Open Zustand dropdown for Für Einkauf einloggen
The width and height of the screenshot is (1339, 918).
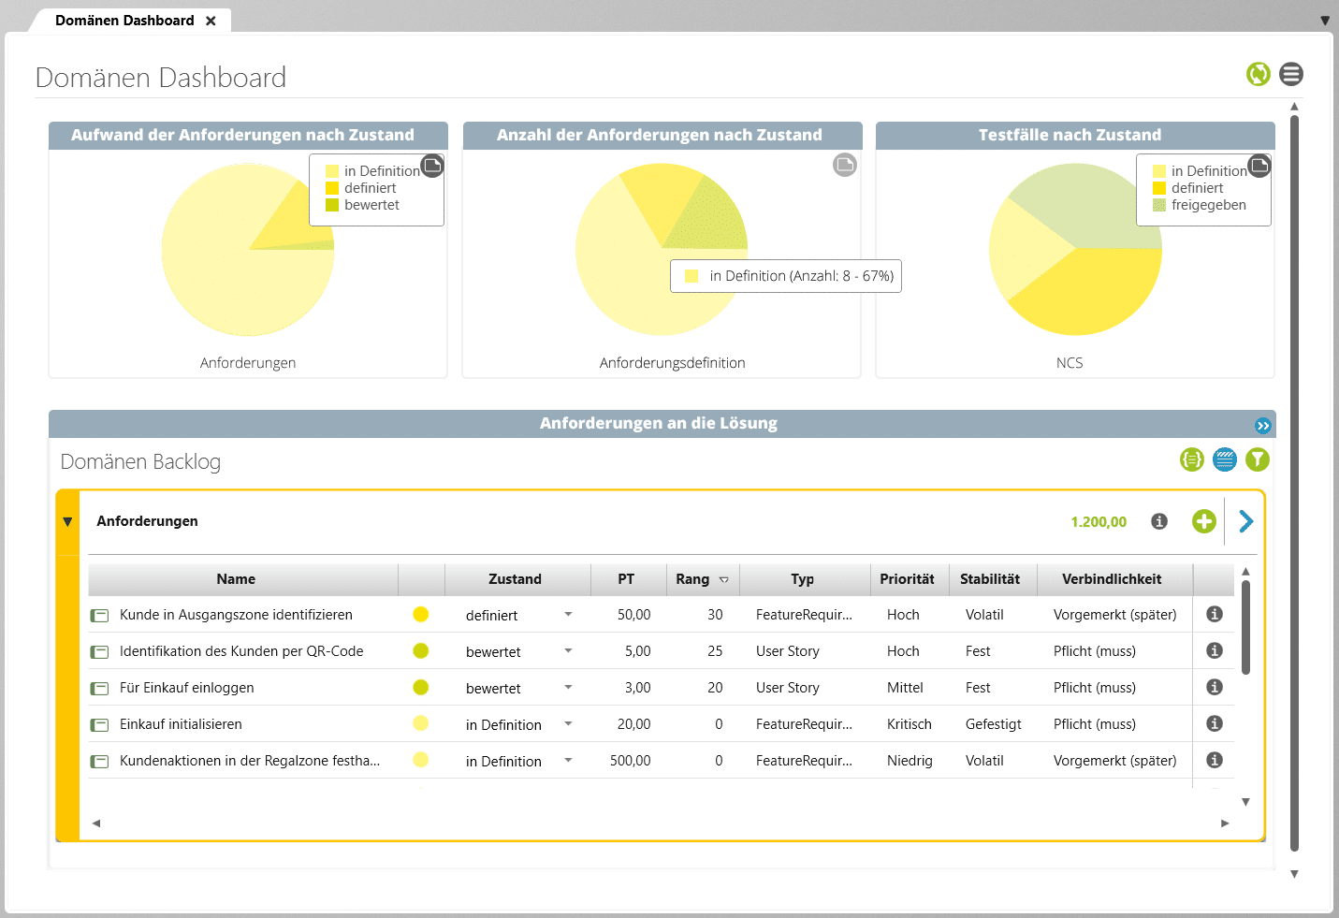(x=568, y=688)
